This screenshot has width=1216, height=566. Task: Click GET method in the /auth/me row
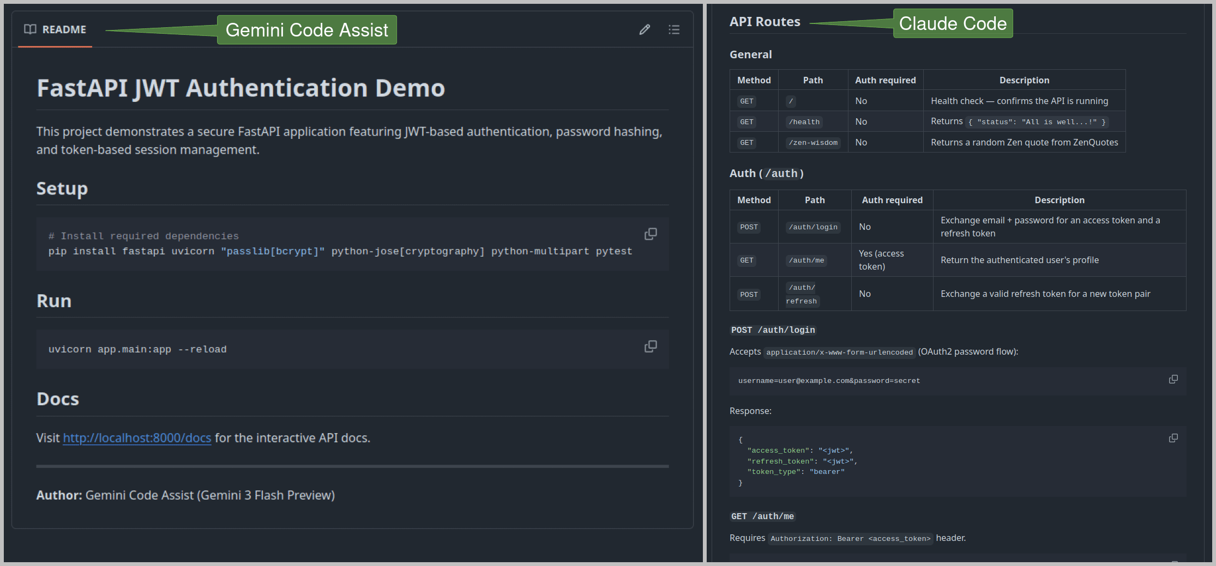(747, 260)
